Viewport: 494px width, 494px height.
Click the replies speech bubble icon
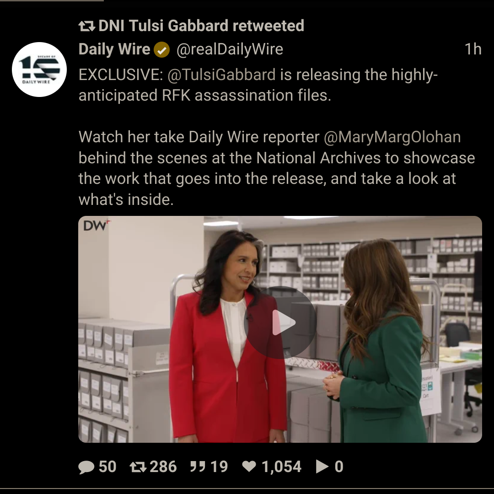point(86,467)
